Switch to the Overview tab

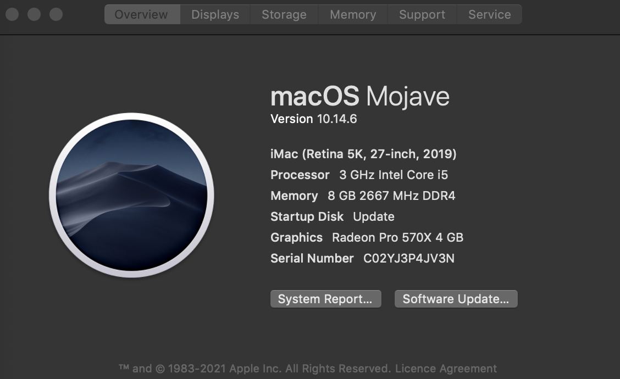pyautogui.click(x=141, y=15)
